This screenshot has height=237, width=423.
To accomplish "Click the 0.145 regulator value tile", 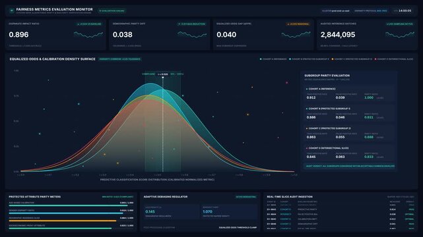I will click(x=172, y=211).
